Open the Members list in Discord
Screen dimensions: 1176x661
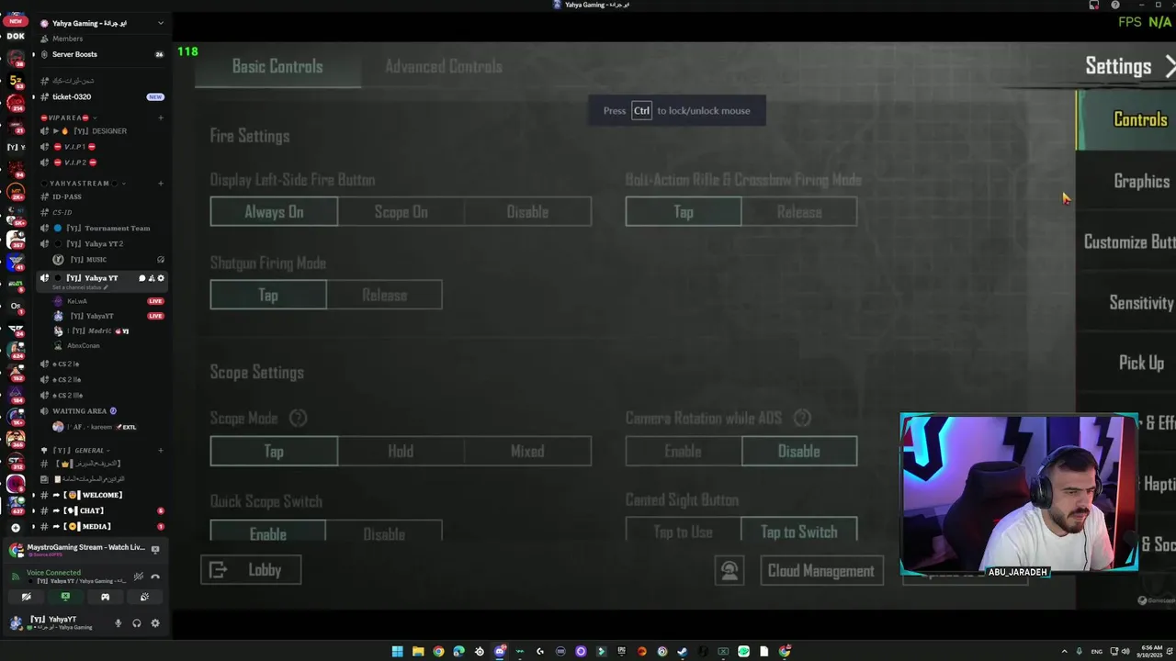pyautogui.click(x=67, y=39)
